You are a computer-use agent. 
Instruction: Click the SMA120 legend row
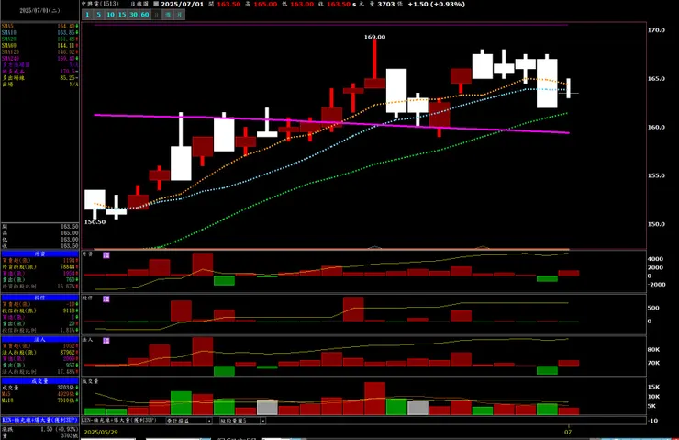click(39, 52)
